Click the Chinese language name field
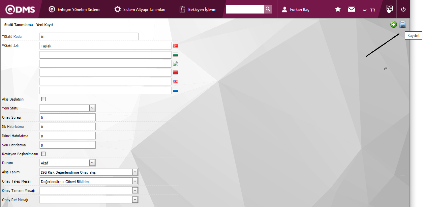This screenshot has width=423, height=207. click(106, 73)
